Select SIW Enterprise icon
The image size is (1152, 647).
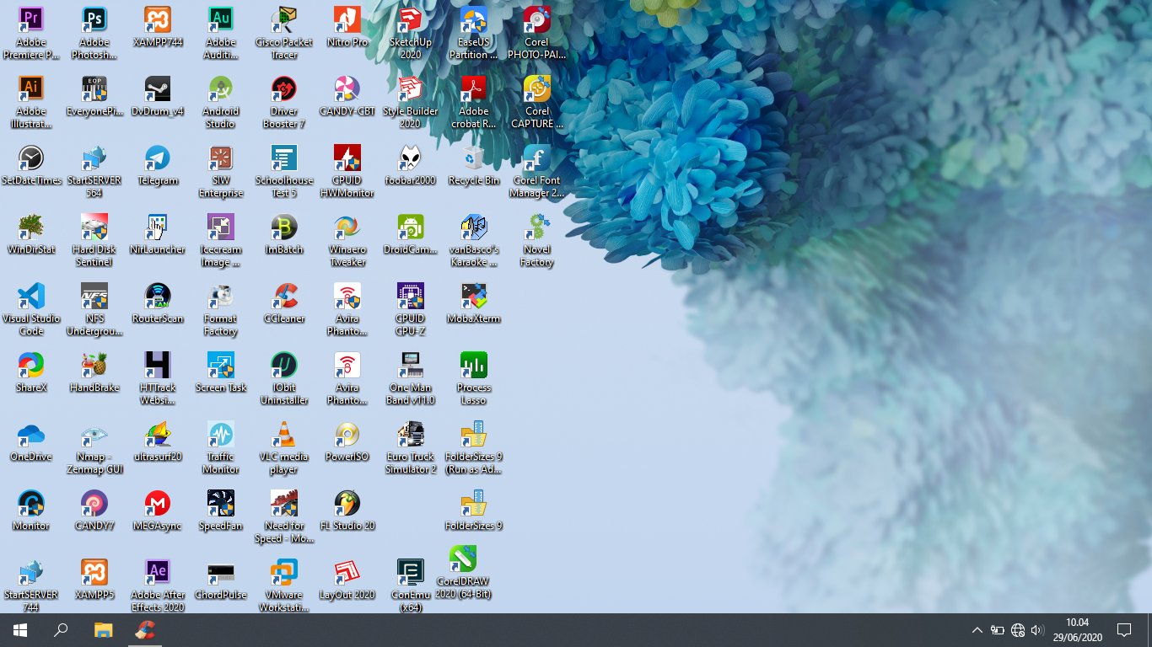coord(221,170)
